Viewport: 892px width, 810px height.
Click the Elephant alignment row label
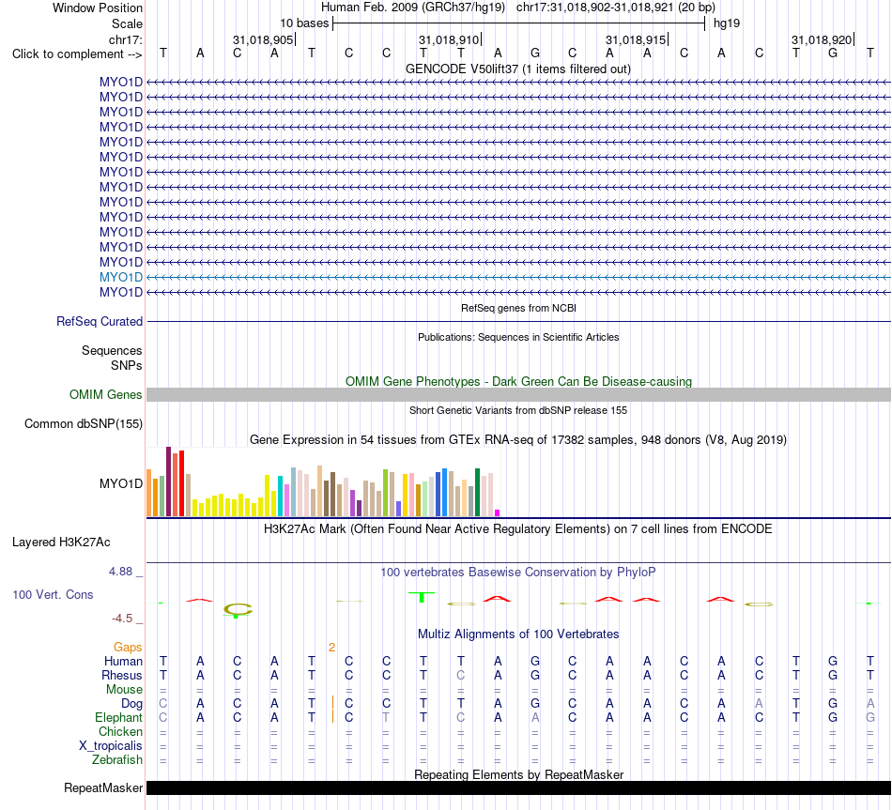119,718
